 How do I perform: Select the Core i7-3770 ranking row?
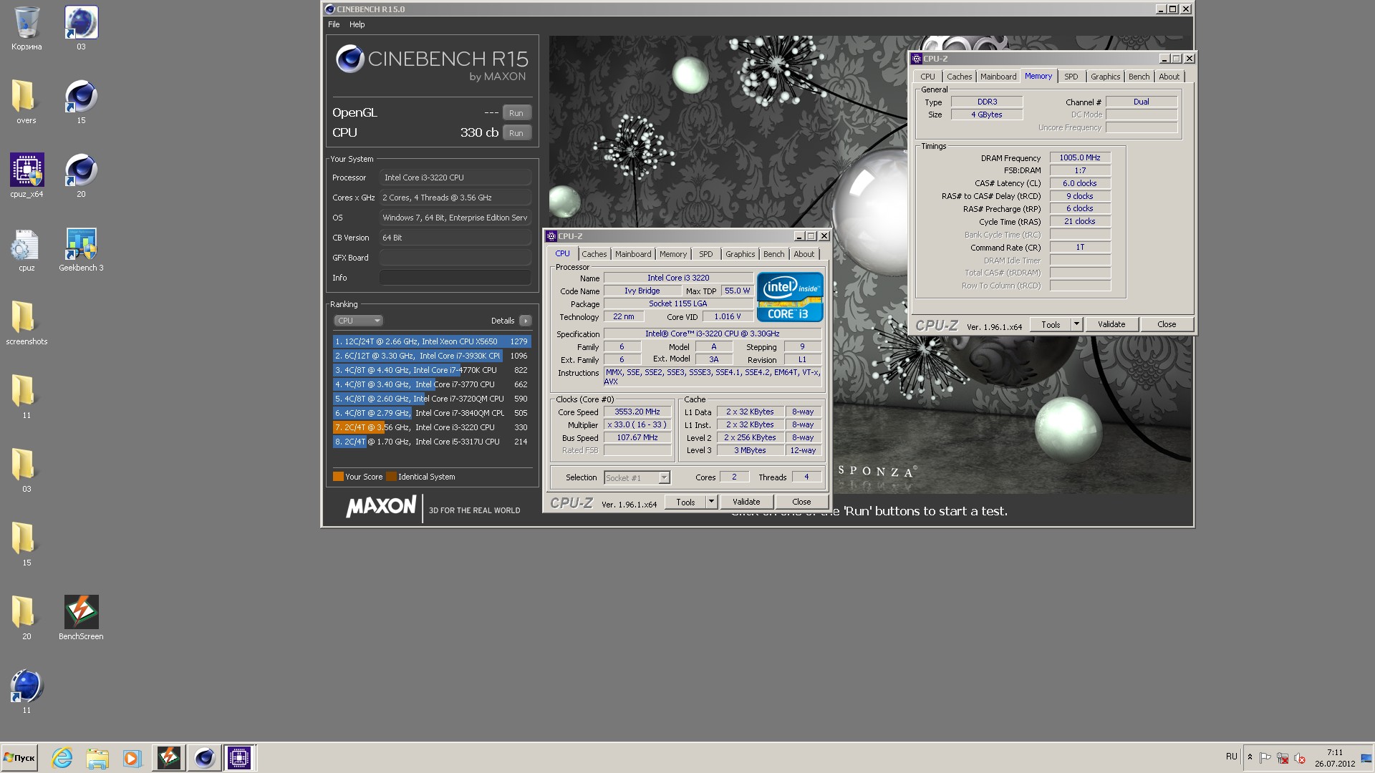pyautogui.click(x=432, y=384)
